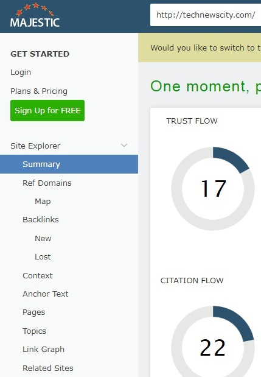The height and width of the screenshot is (377, 261).
Task: Open the Link Graph view
Action: [x=43, y=350]
